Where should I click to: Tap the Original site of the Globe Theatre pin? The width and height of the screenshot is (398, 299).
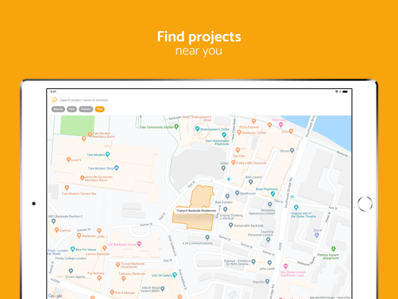pos(296,207)
